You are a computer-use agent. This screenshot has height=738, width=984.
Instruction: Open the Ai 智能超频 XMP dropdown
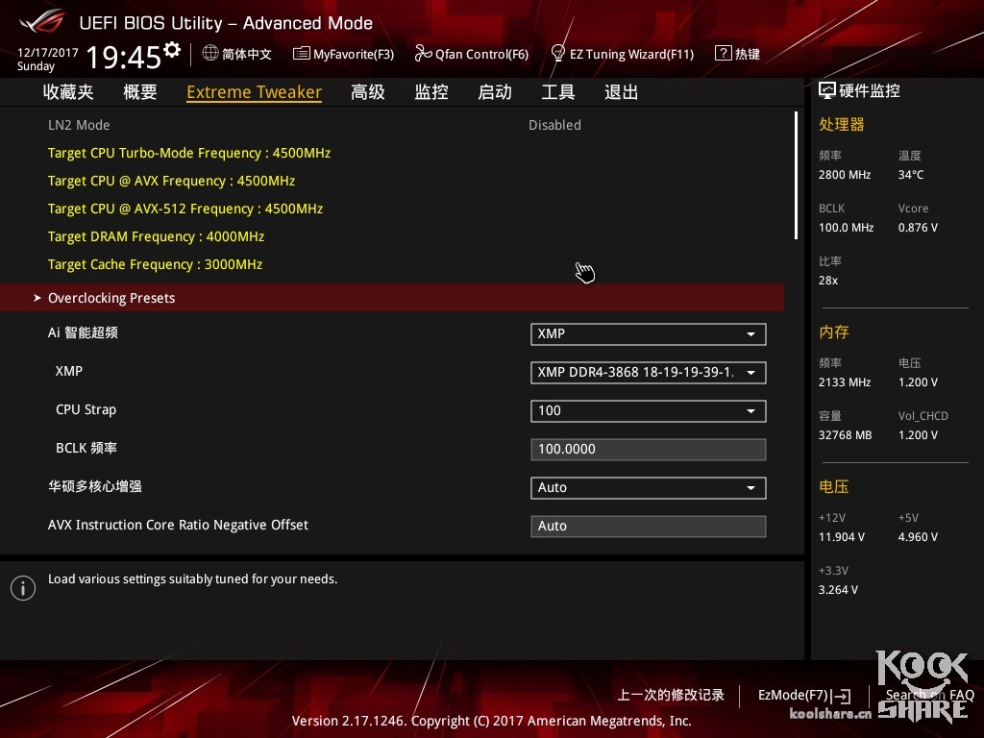[648, 333]
